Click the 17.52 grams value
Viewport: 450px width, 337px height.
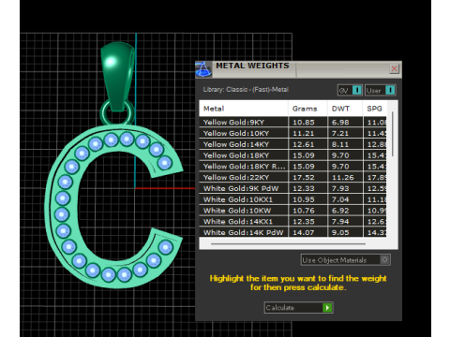coord(304,177)
